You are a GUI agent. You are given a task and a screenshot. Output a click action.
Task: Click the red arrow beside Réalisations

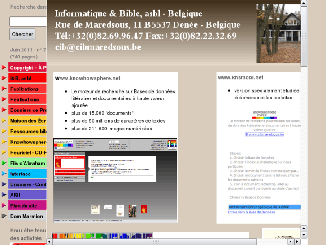point(4,99)
